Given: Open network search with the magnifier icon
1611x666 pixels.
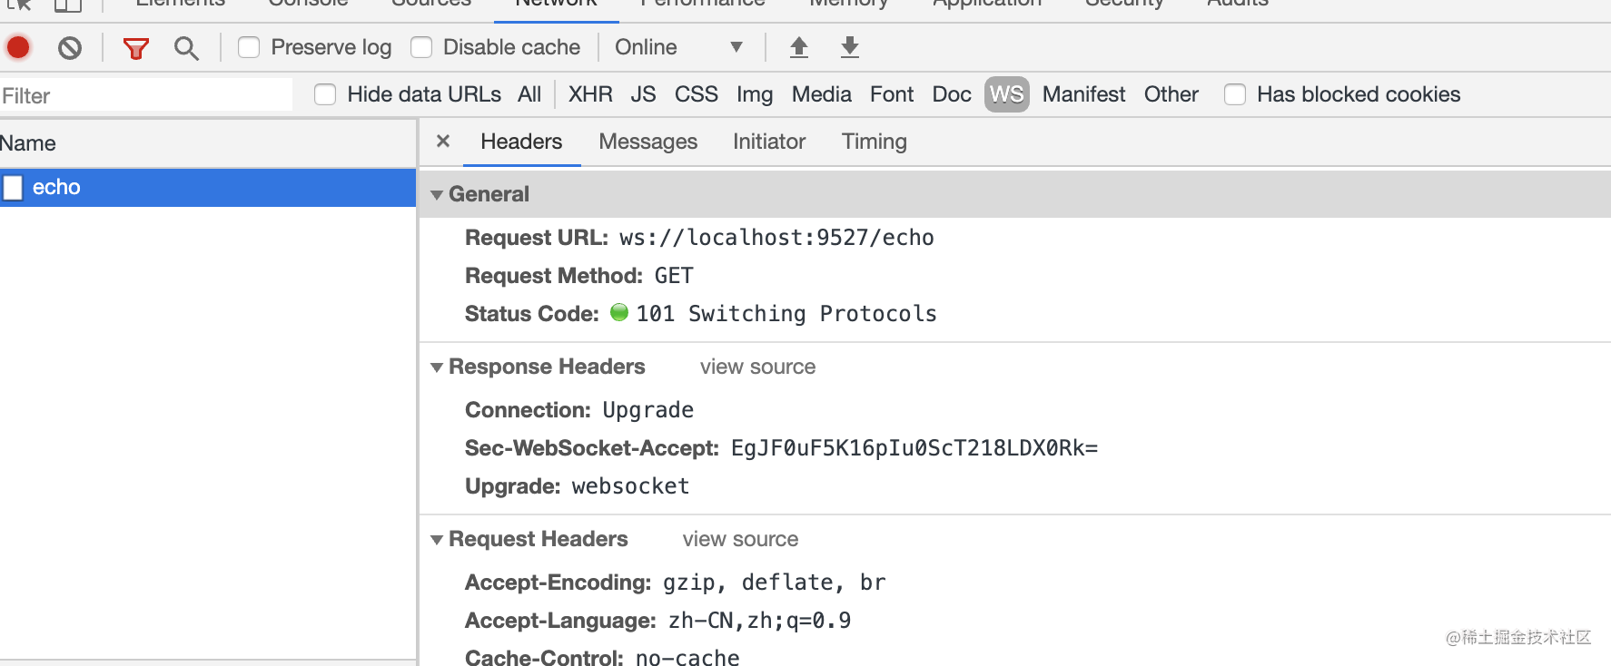Looking at the screenshot, I should click(186, 48).
